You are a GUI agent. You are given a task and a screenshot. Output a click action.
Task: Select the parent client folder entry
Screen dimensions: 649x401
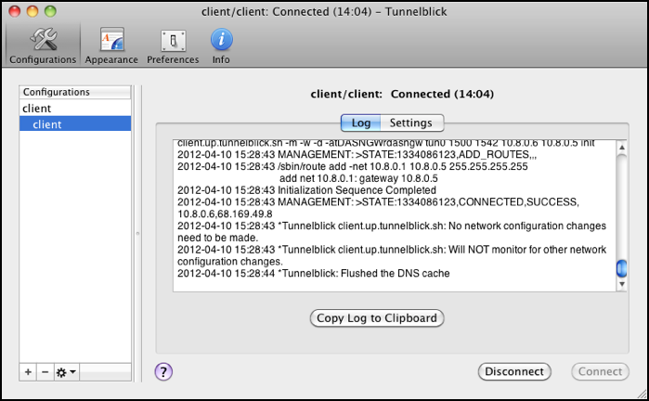[x=37, y=109]
